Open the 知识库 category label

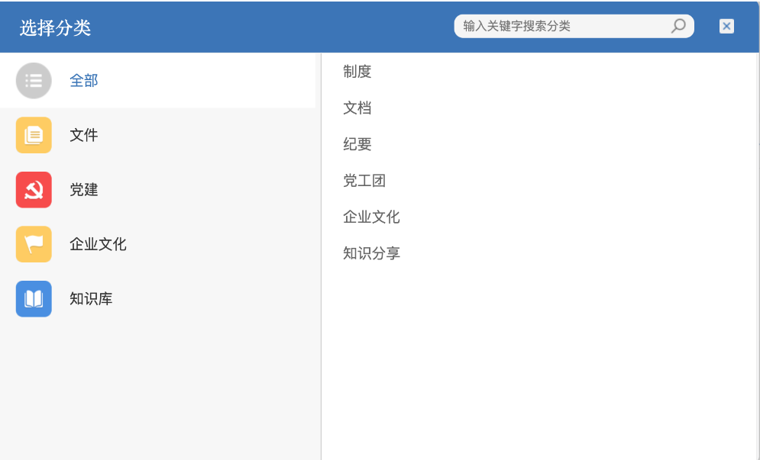(91, 299)
